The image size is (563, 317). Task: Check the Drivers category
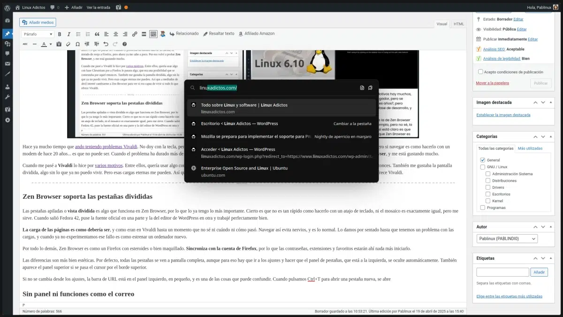pos(488,187)
